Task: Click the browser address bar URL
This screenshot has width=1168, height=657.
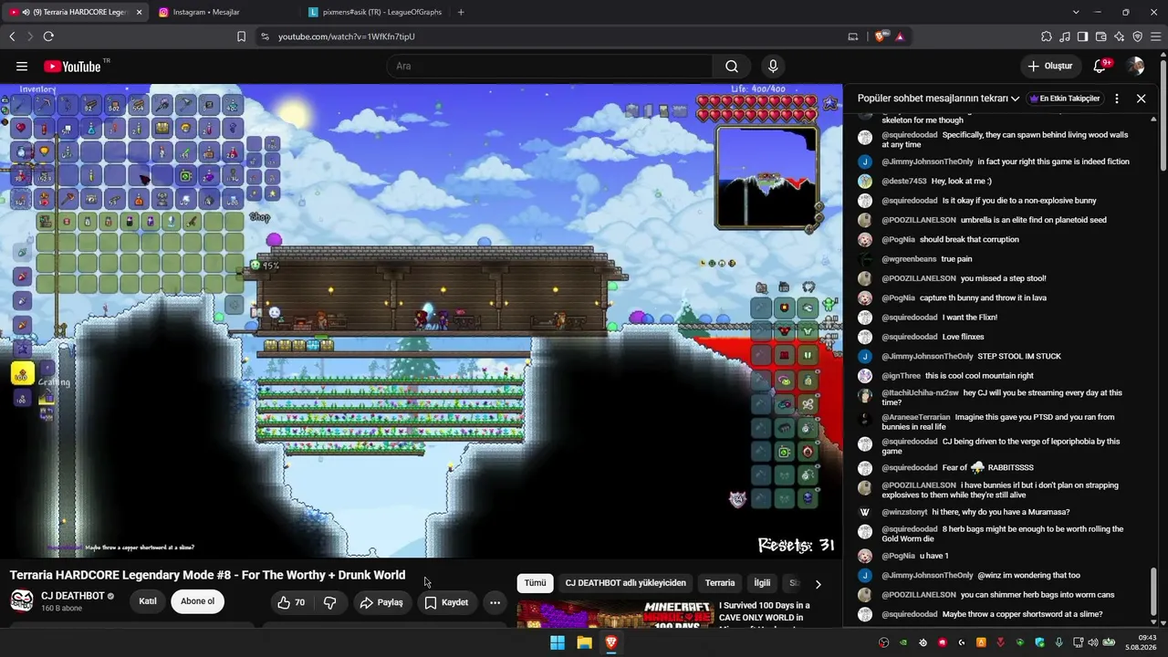Action: click(x=347, y=36)
